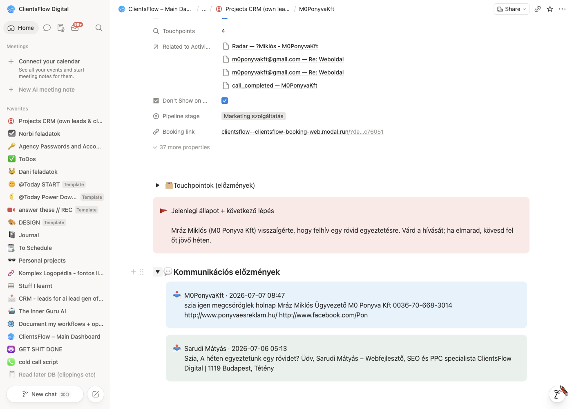Go to Projects CRM (own lea... breadcrumb
572x409 pixels.
click(x=253, y=9)
